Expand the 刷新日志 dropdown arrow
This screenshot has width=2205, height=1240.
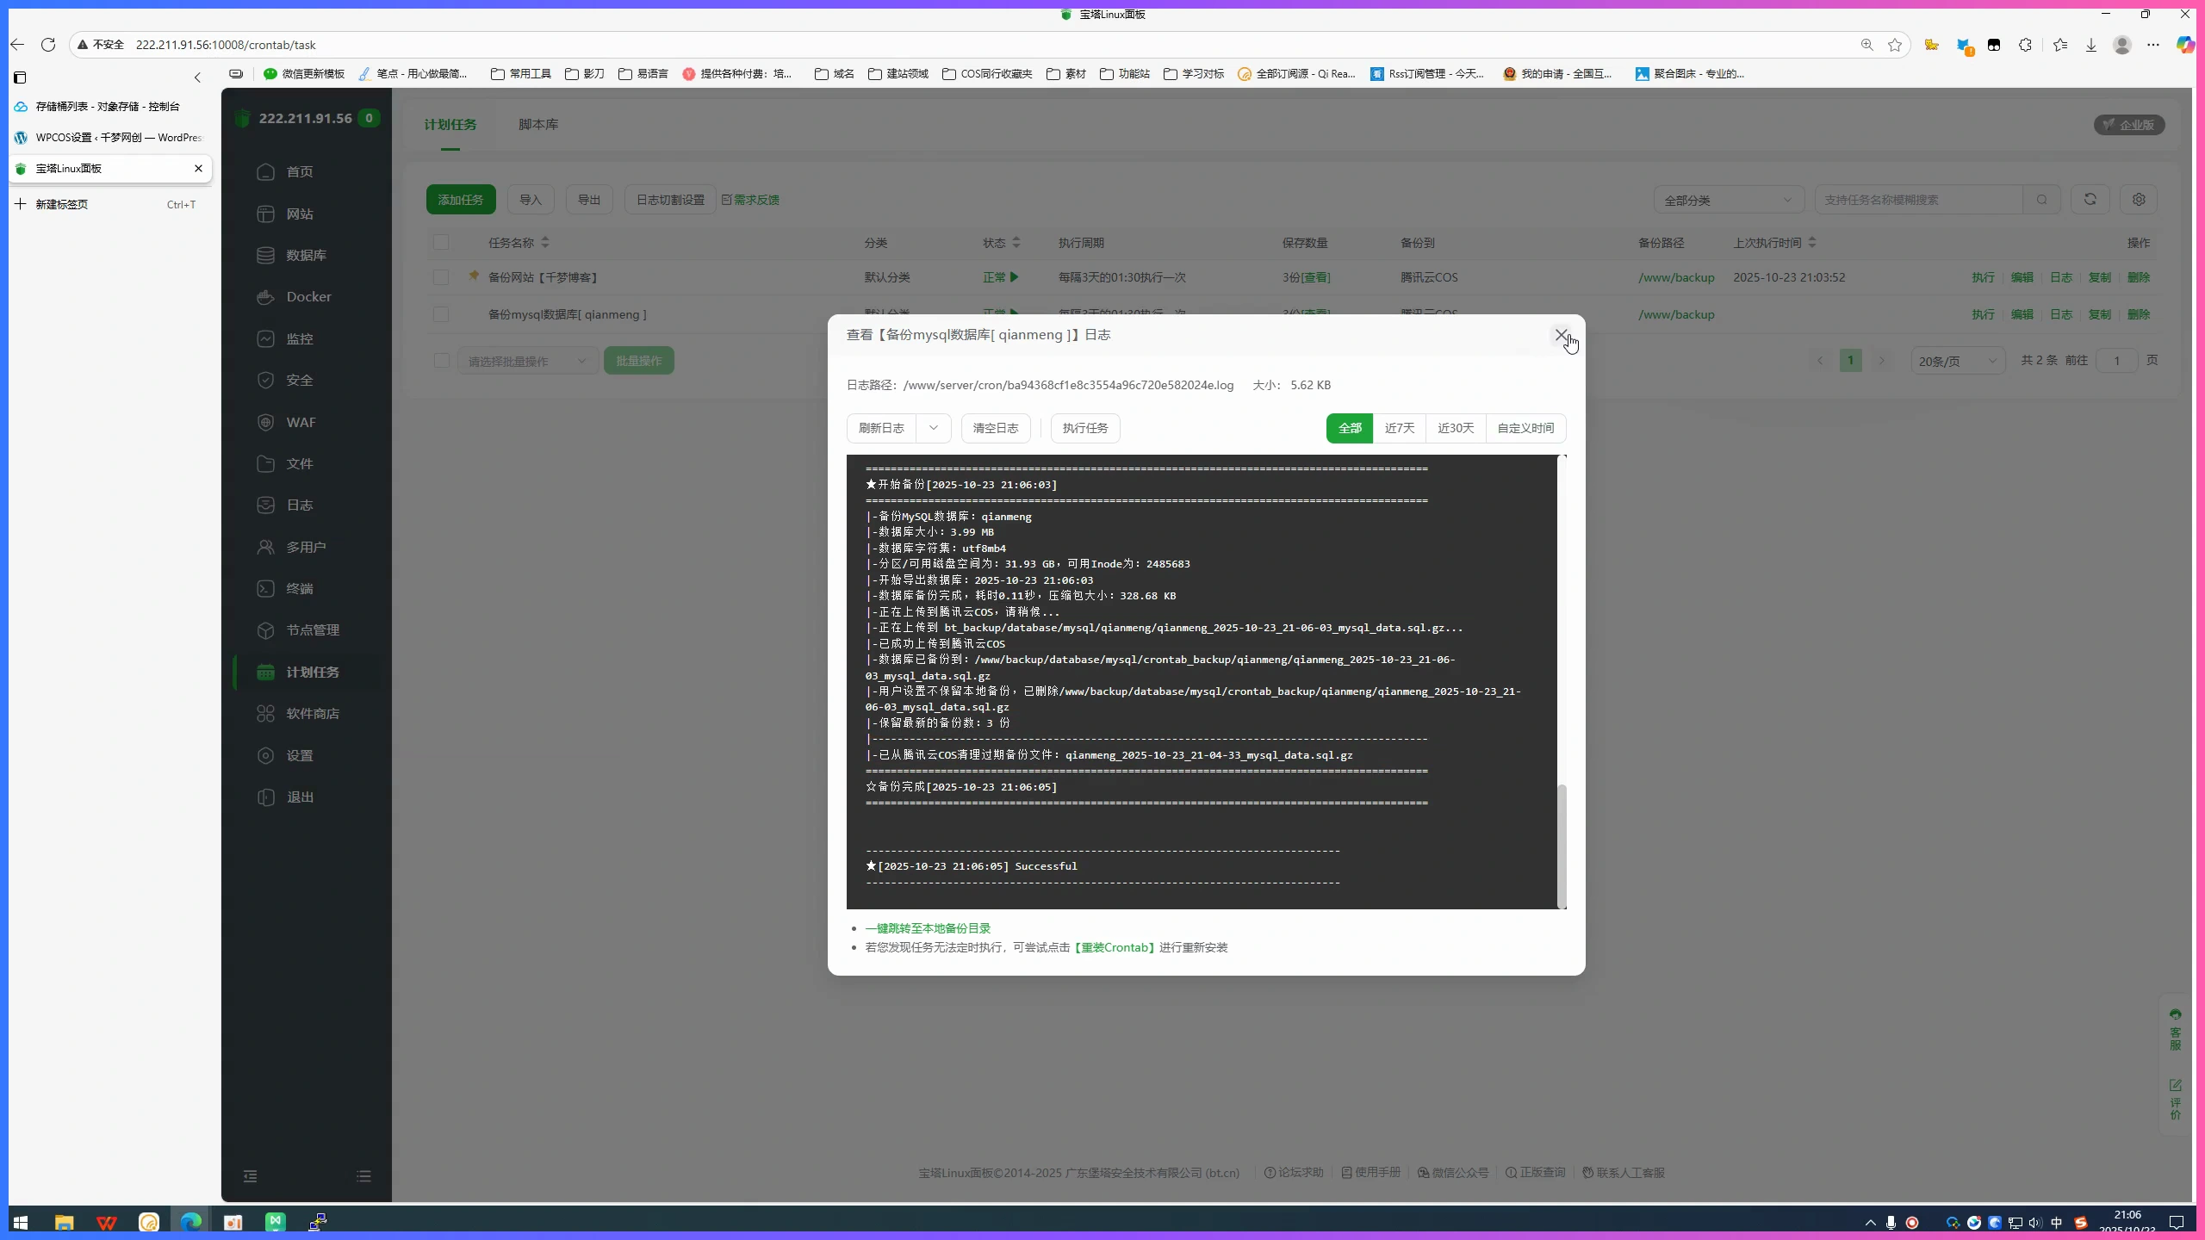point(934,428)
